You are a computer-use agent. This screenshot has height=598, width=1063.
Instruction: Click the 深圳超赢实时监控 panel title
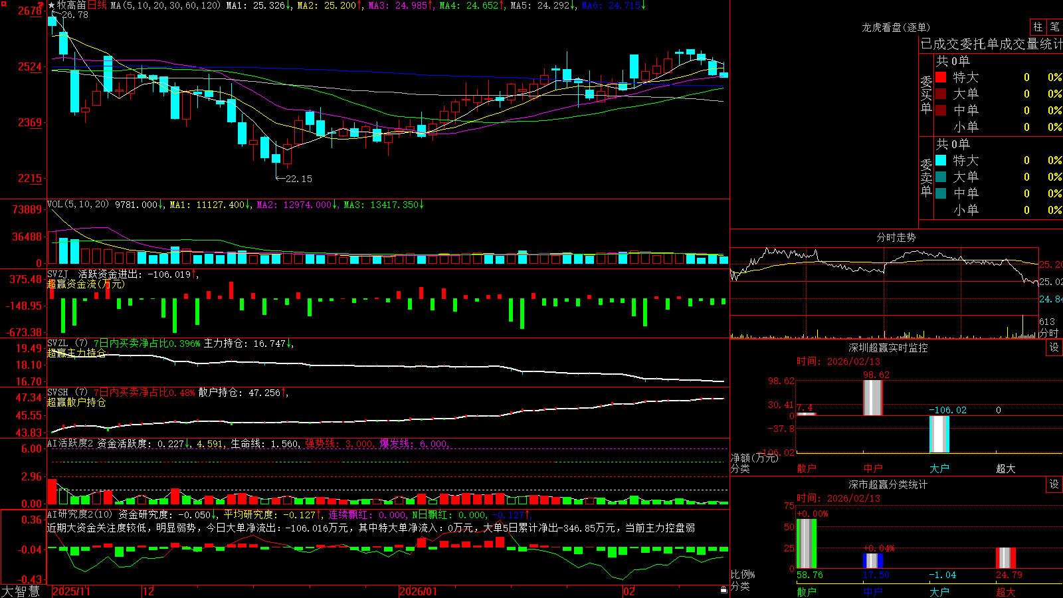point(888,348)
